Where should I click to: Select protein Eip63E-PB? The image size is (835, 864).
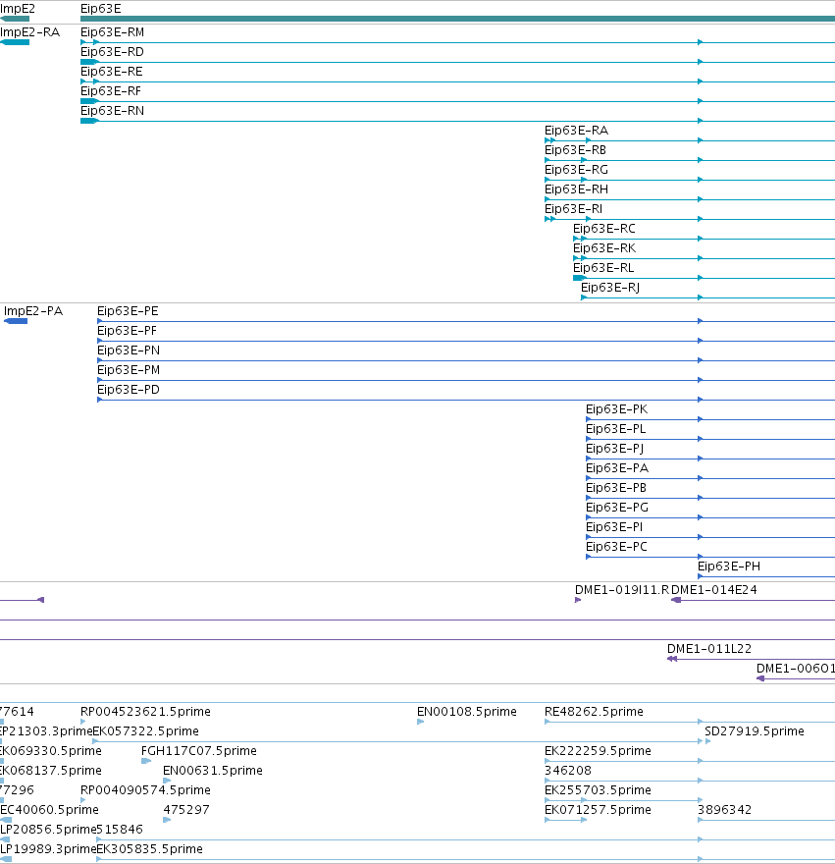pyautogui.click(x=616, y=488)
